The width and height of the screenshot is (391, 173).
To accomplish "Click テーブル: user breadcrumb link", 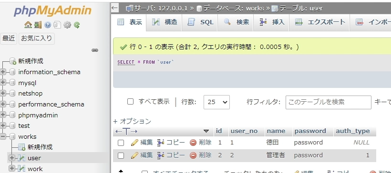I will (301, 9).
